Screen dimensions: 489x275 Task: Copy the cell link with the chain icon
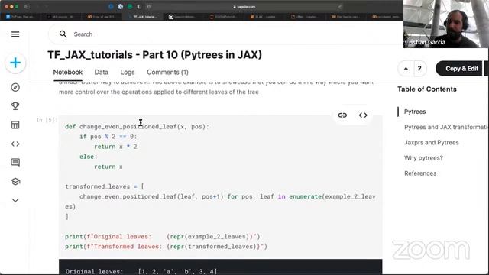click(x=342, y=115)
